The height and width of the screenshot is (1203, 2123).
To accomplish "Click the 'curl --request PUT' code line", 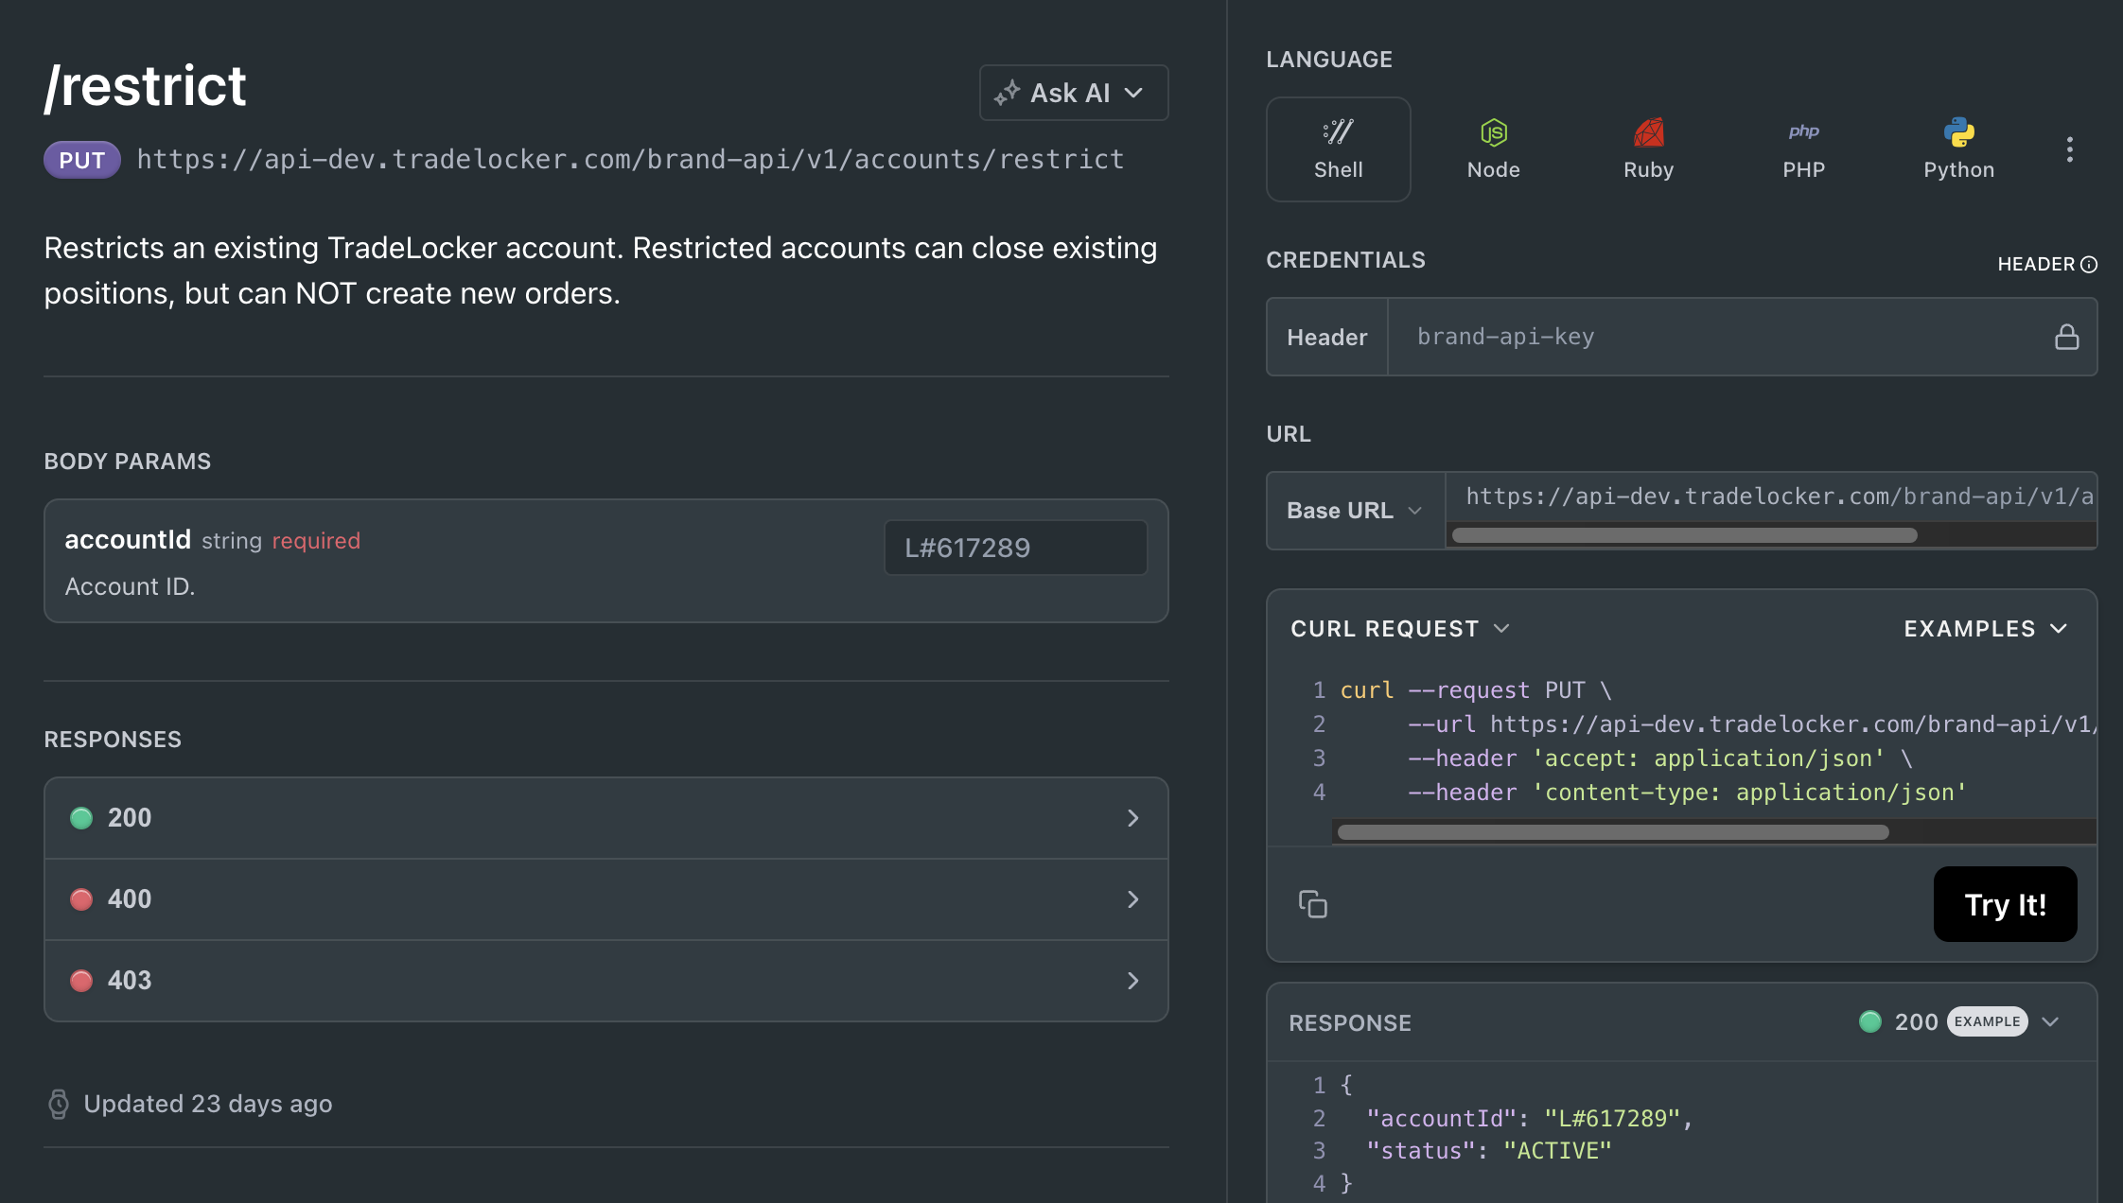I will point(1476,690).
